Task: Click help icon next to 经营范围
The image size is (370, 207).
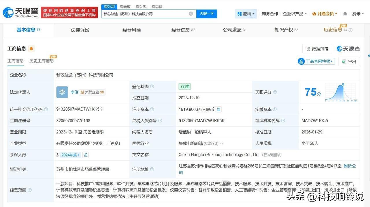Action: click(29, 190)
